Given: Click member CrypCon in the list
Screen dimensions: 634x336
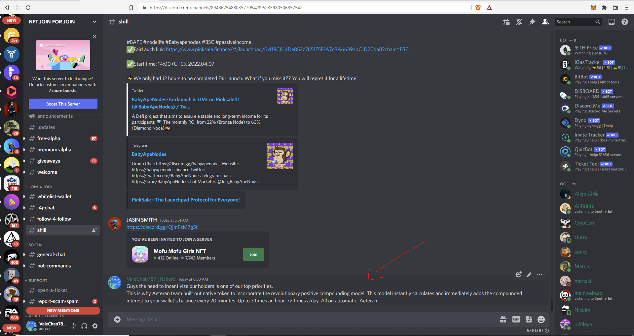Looking at the screenshot, I should tap(594, 223).
